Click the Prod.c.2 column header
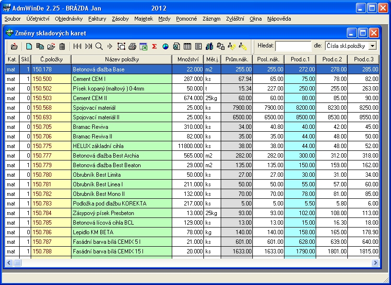 point(332,59)
